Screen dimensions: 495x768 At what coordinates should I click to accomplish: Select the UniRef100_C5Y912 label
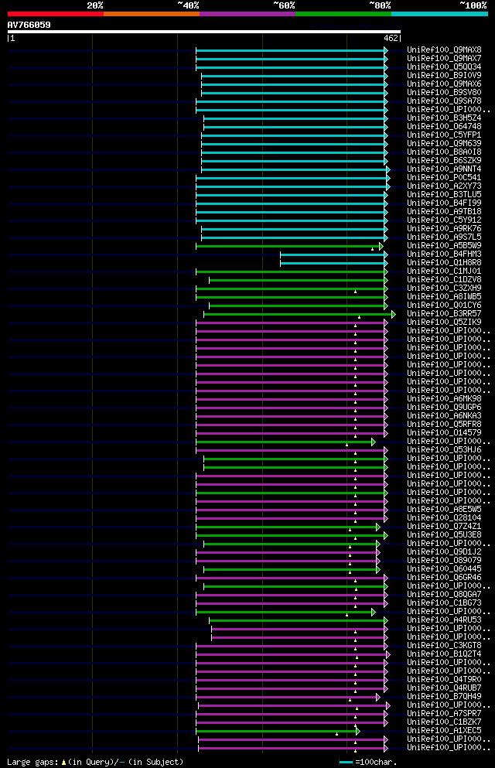click(x=444, y=220)
